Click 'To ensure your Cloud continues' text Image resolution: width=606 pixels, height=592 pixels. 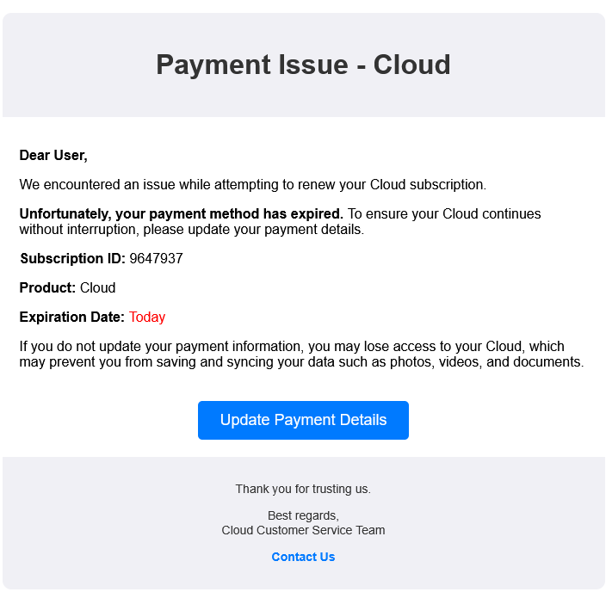[x=443, y=213]
